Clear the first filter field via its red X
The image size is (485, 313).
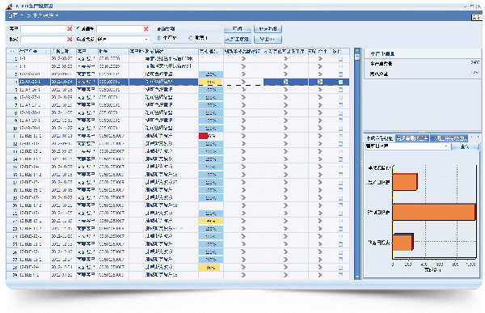click(x=70, y=29)
